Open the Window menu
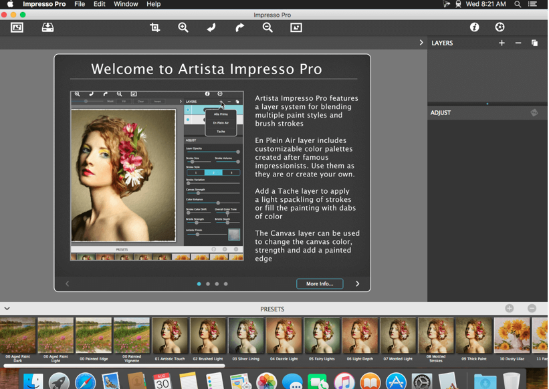 (x=126, y=4)
